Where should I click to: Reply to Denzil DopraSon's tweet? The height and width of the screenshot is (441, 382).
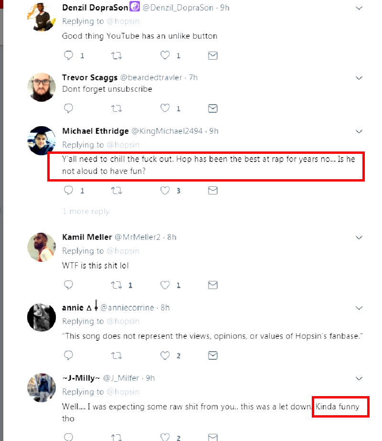click(x=69, y=55)
